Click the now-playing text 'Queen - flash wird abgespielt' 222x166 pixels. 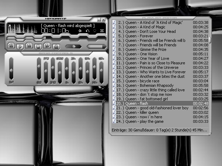(x=68, y=26)
